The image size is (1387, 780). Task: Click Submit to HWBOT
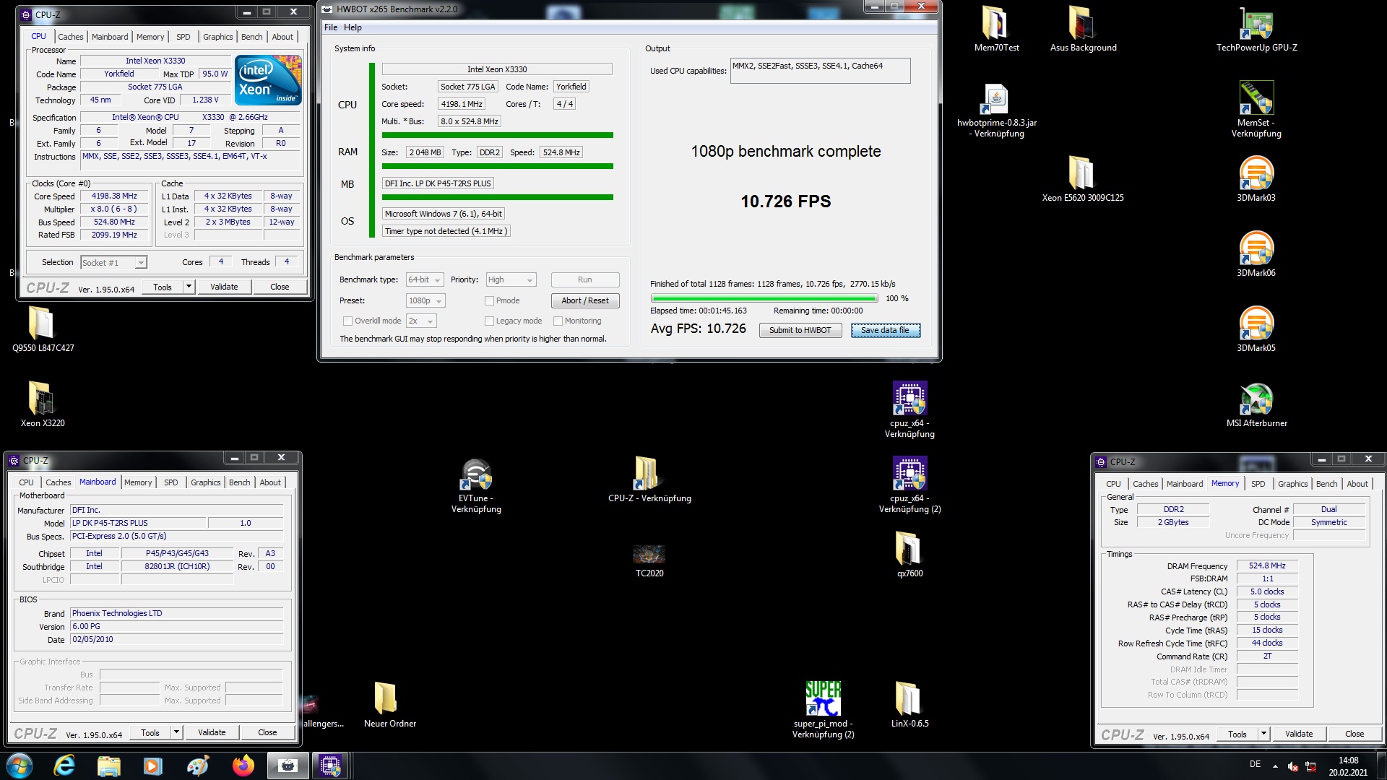[800, 330]
